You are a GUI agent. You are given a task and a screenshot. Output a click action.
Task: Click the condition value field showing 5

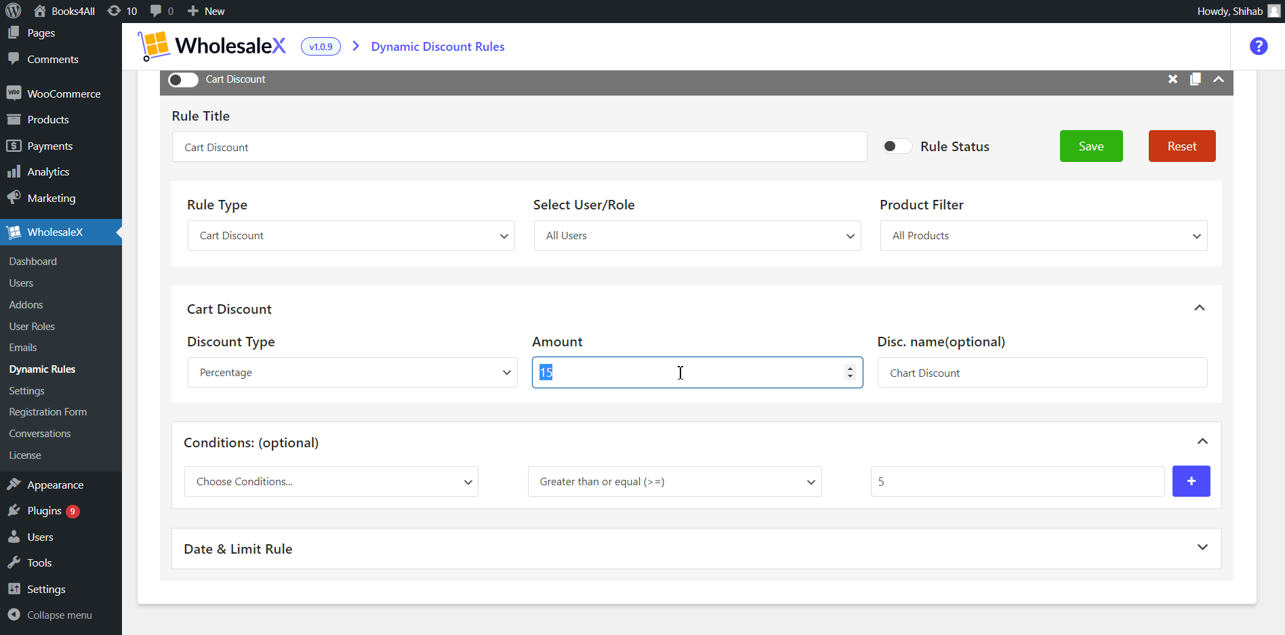(1018, 482)
